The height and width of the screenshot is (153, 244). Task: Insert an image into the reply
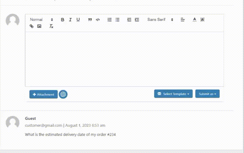point(39,26)
